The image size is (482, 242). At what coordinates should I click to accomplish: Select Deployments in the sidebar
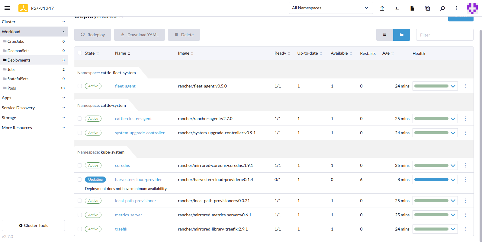(x=34, y=60)
